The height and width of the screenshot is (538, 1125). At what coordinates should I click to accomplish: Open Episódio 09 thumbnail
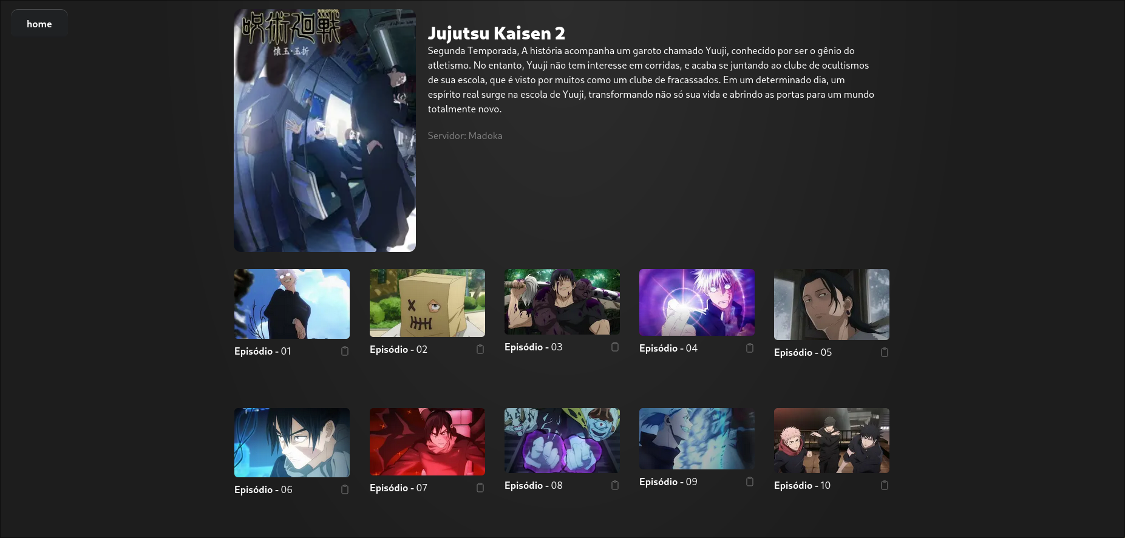click(x=697, y=438)
